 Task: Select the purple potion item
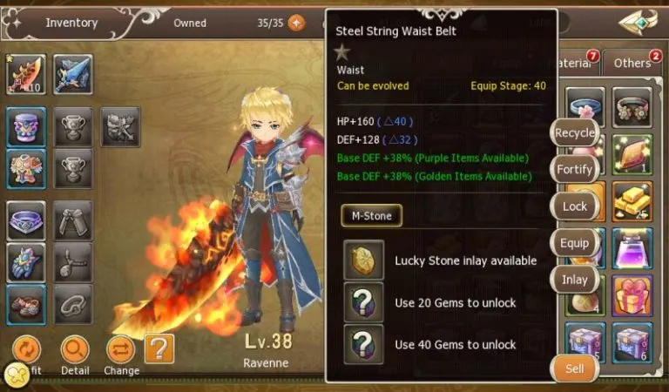[632, 248]
